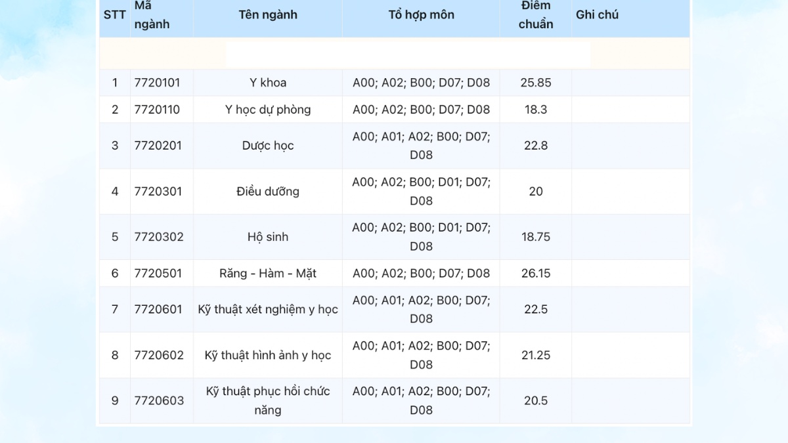Image resolution: width=788 pixels, height=443 pixels.
Task: Select the Điểm chuẩn column header
Action: pos(536,15)
